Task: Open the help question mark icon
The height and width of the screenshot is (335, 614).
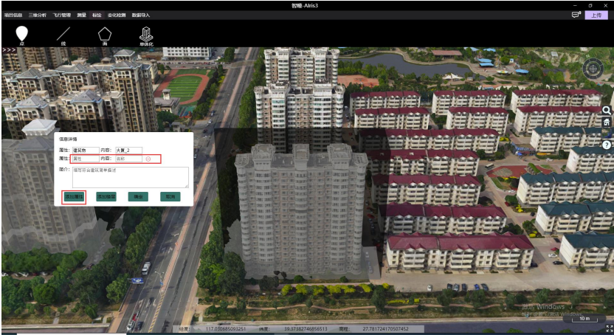Action: click(607, 145)
